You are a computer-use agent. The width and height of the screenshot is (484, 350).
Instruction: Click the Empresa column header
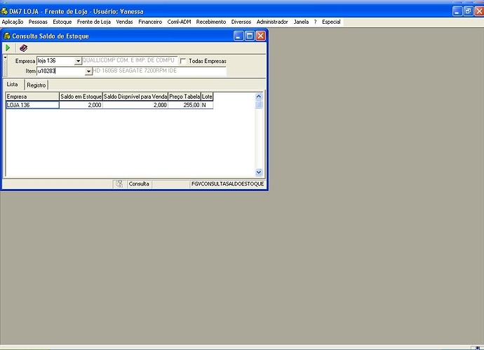[32, 97]
